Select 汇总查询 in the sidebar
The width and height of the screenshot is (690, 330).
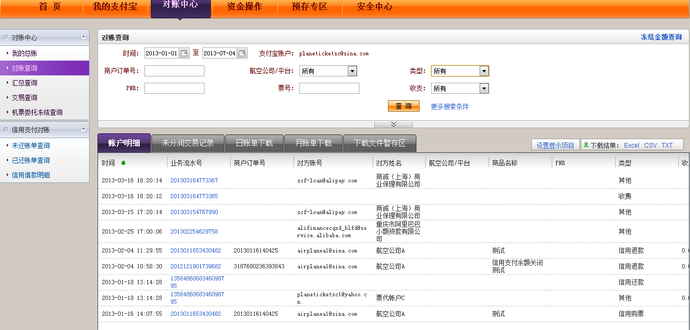point(25,83)
